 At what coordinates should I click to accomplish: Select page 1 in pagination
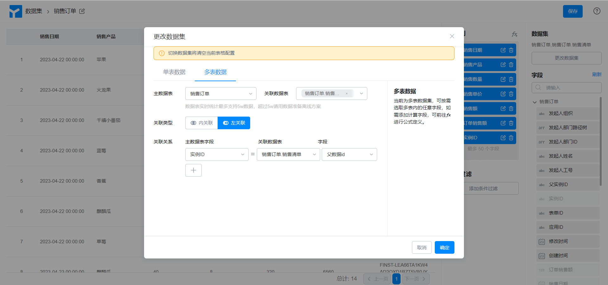tap(396, 279)
